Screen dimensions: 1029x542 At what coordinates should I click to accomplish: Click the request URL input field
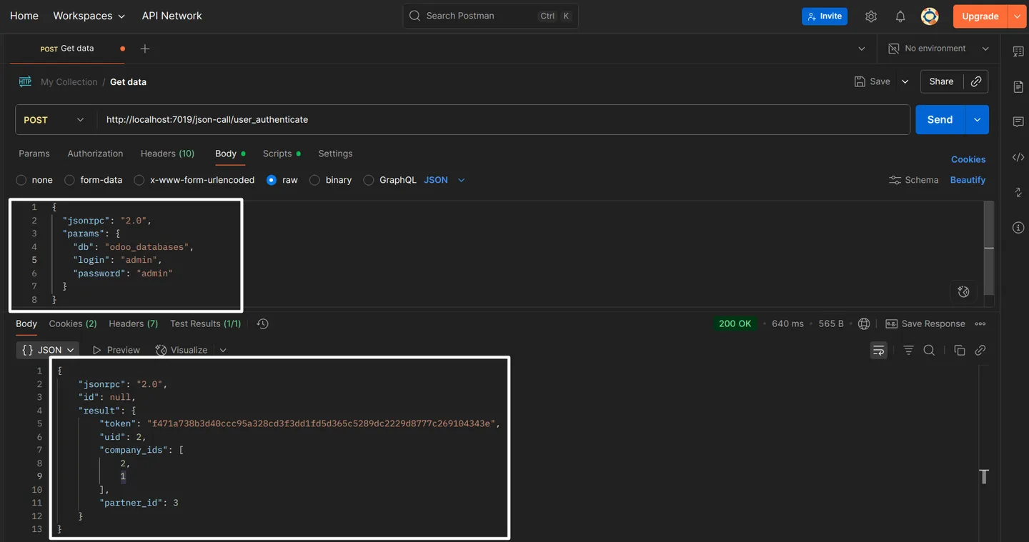coord(503,120)
